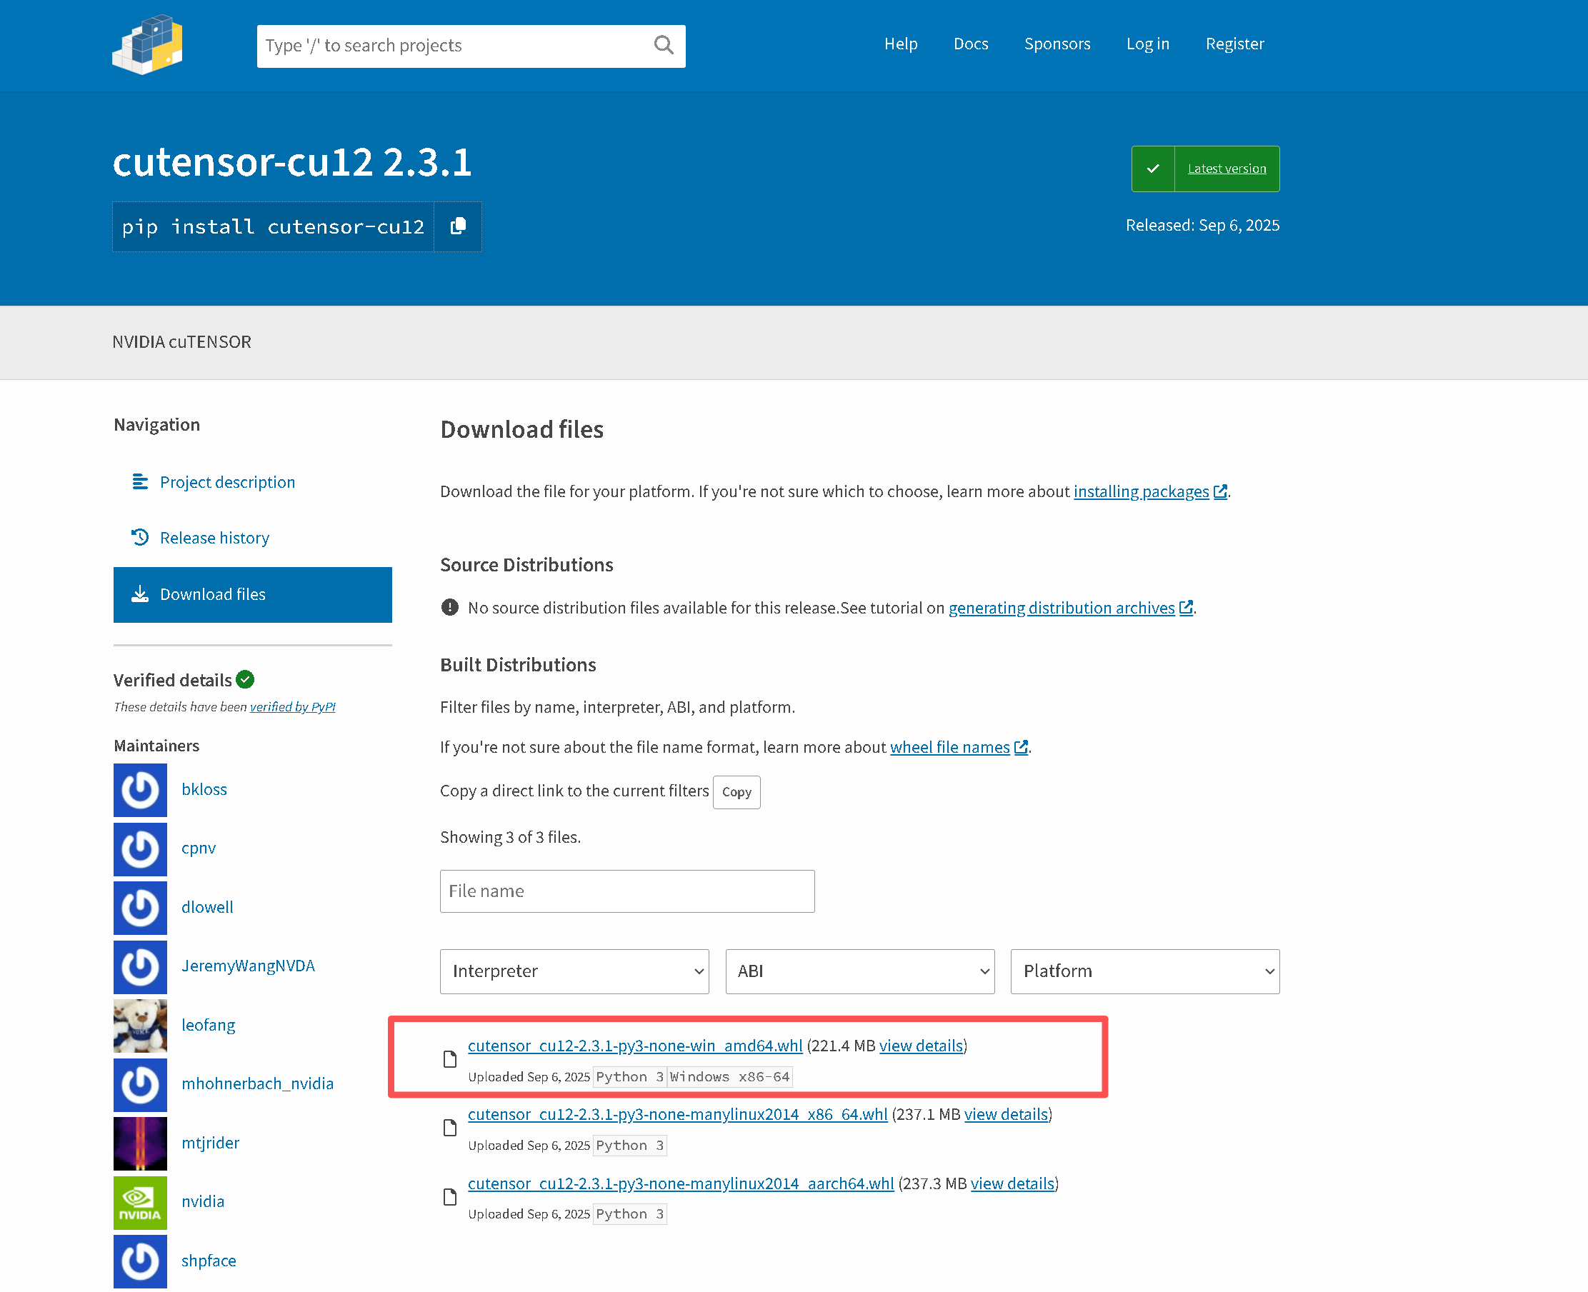Open the Interpreter dropdown

tap(574, 971)
